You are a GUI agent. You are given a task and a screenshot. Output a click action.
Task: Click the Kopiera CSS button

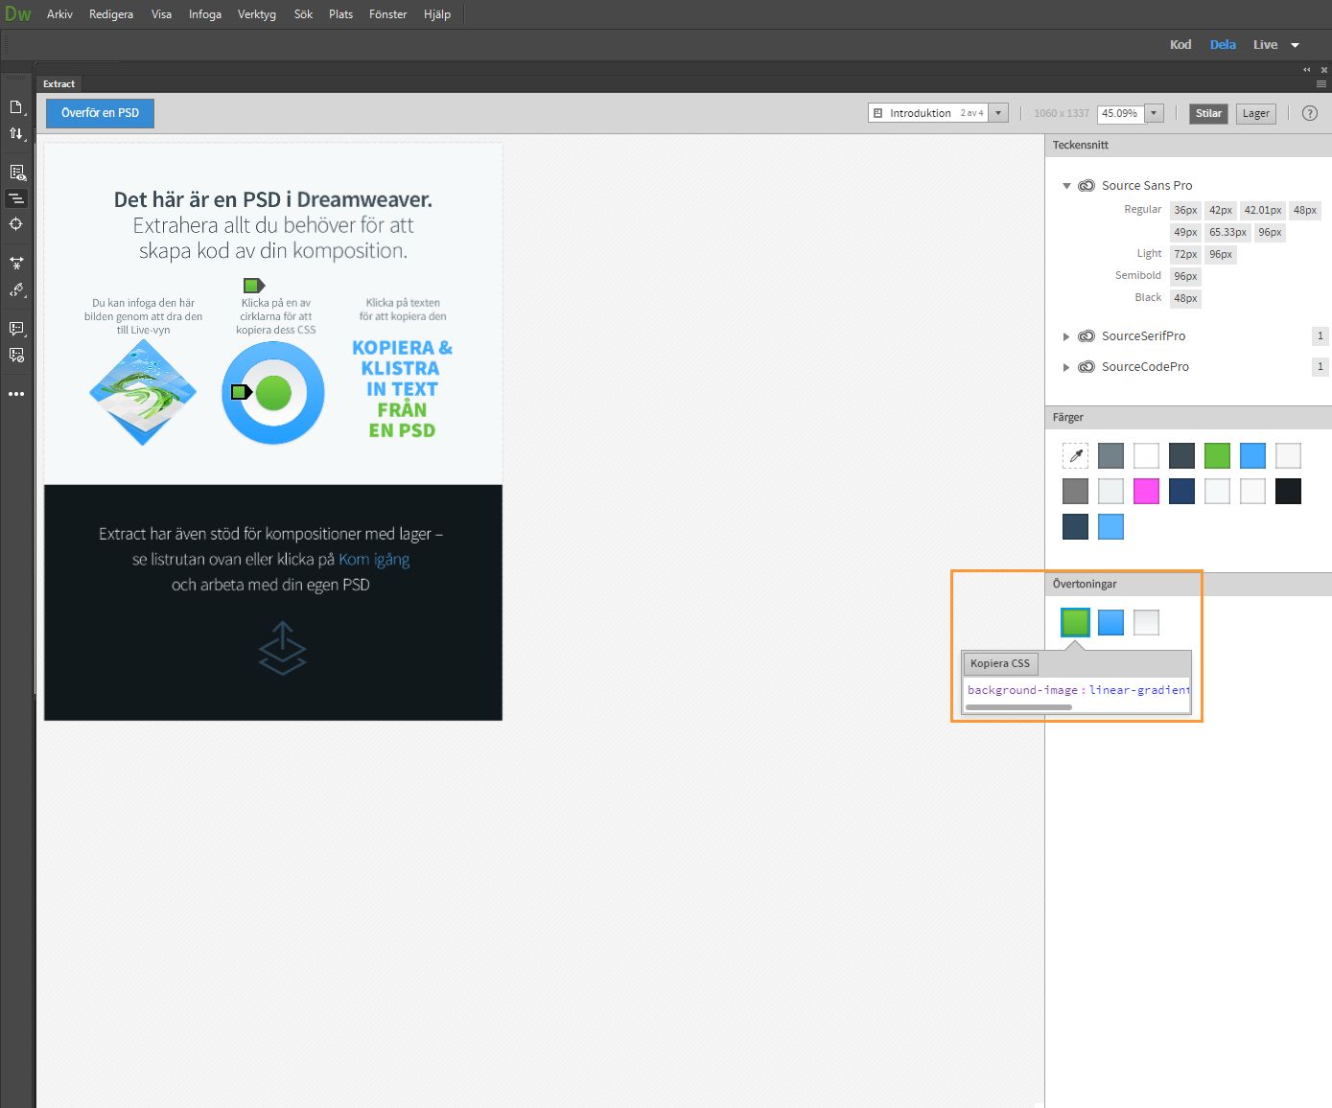[x=1000, y=663]
